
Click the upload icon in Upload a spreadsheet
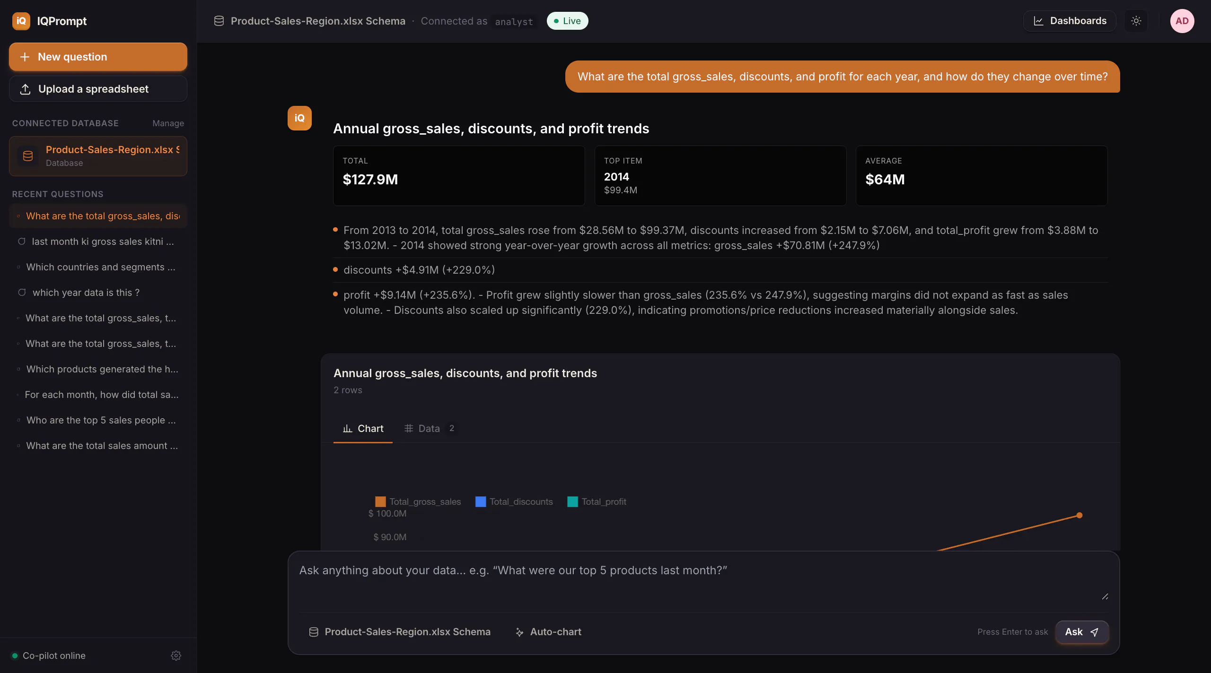pos(26,89)
